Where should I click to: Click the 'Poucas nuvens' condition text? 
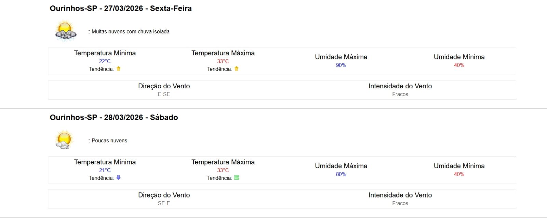point(109,141)
